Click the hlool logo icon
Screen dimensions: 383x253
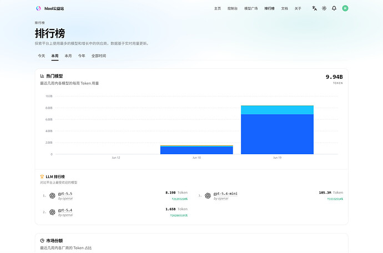(38, 8)
